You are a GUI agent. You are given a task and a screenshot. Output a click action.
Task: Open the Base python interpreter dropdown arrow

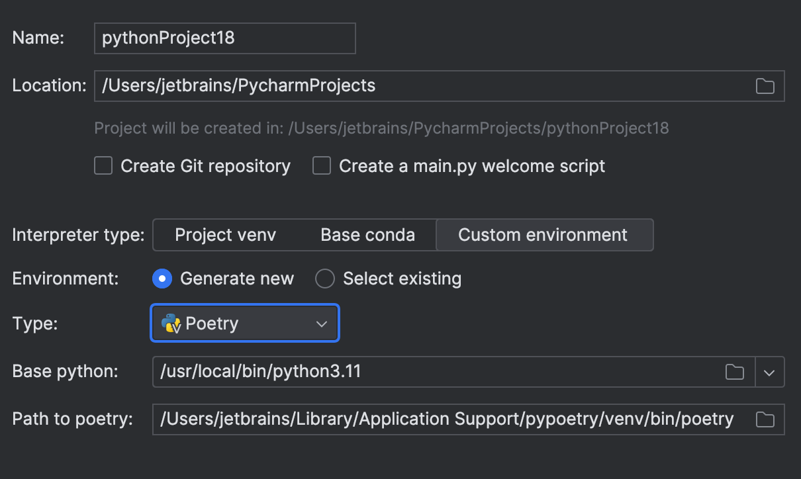tap(770, 372)
